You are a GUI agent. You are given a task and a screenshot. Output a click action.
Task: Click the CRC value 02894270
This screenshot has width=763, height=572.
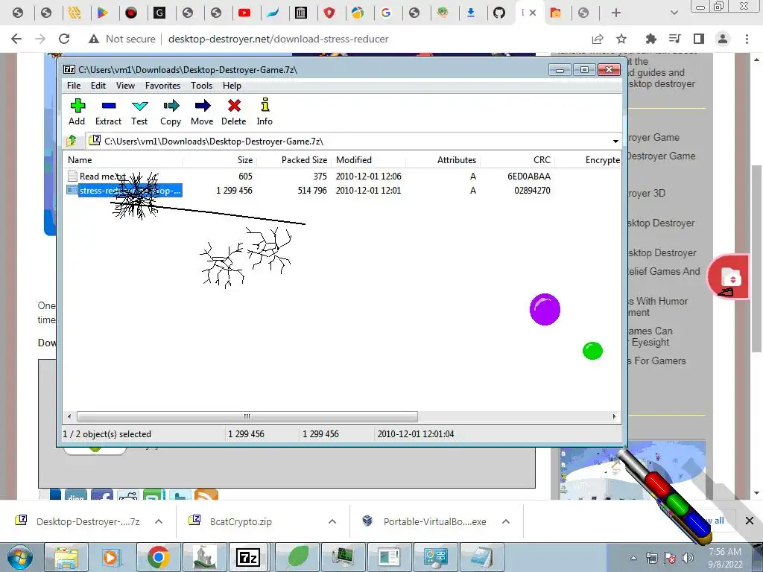click(532, 190)
